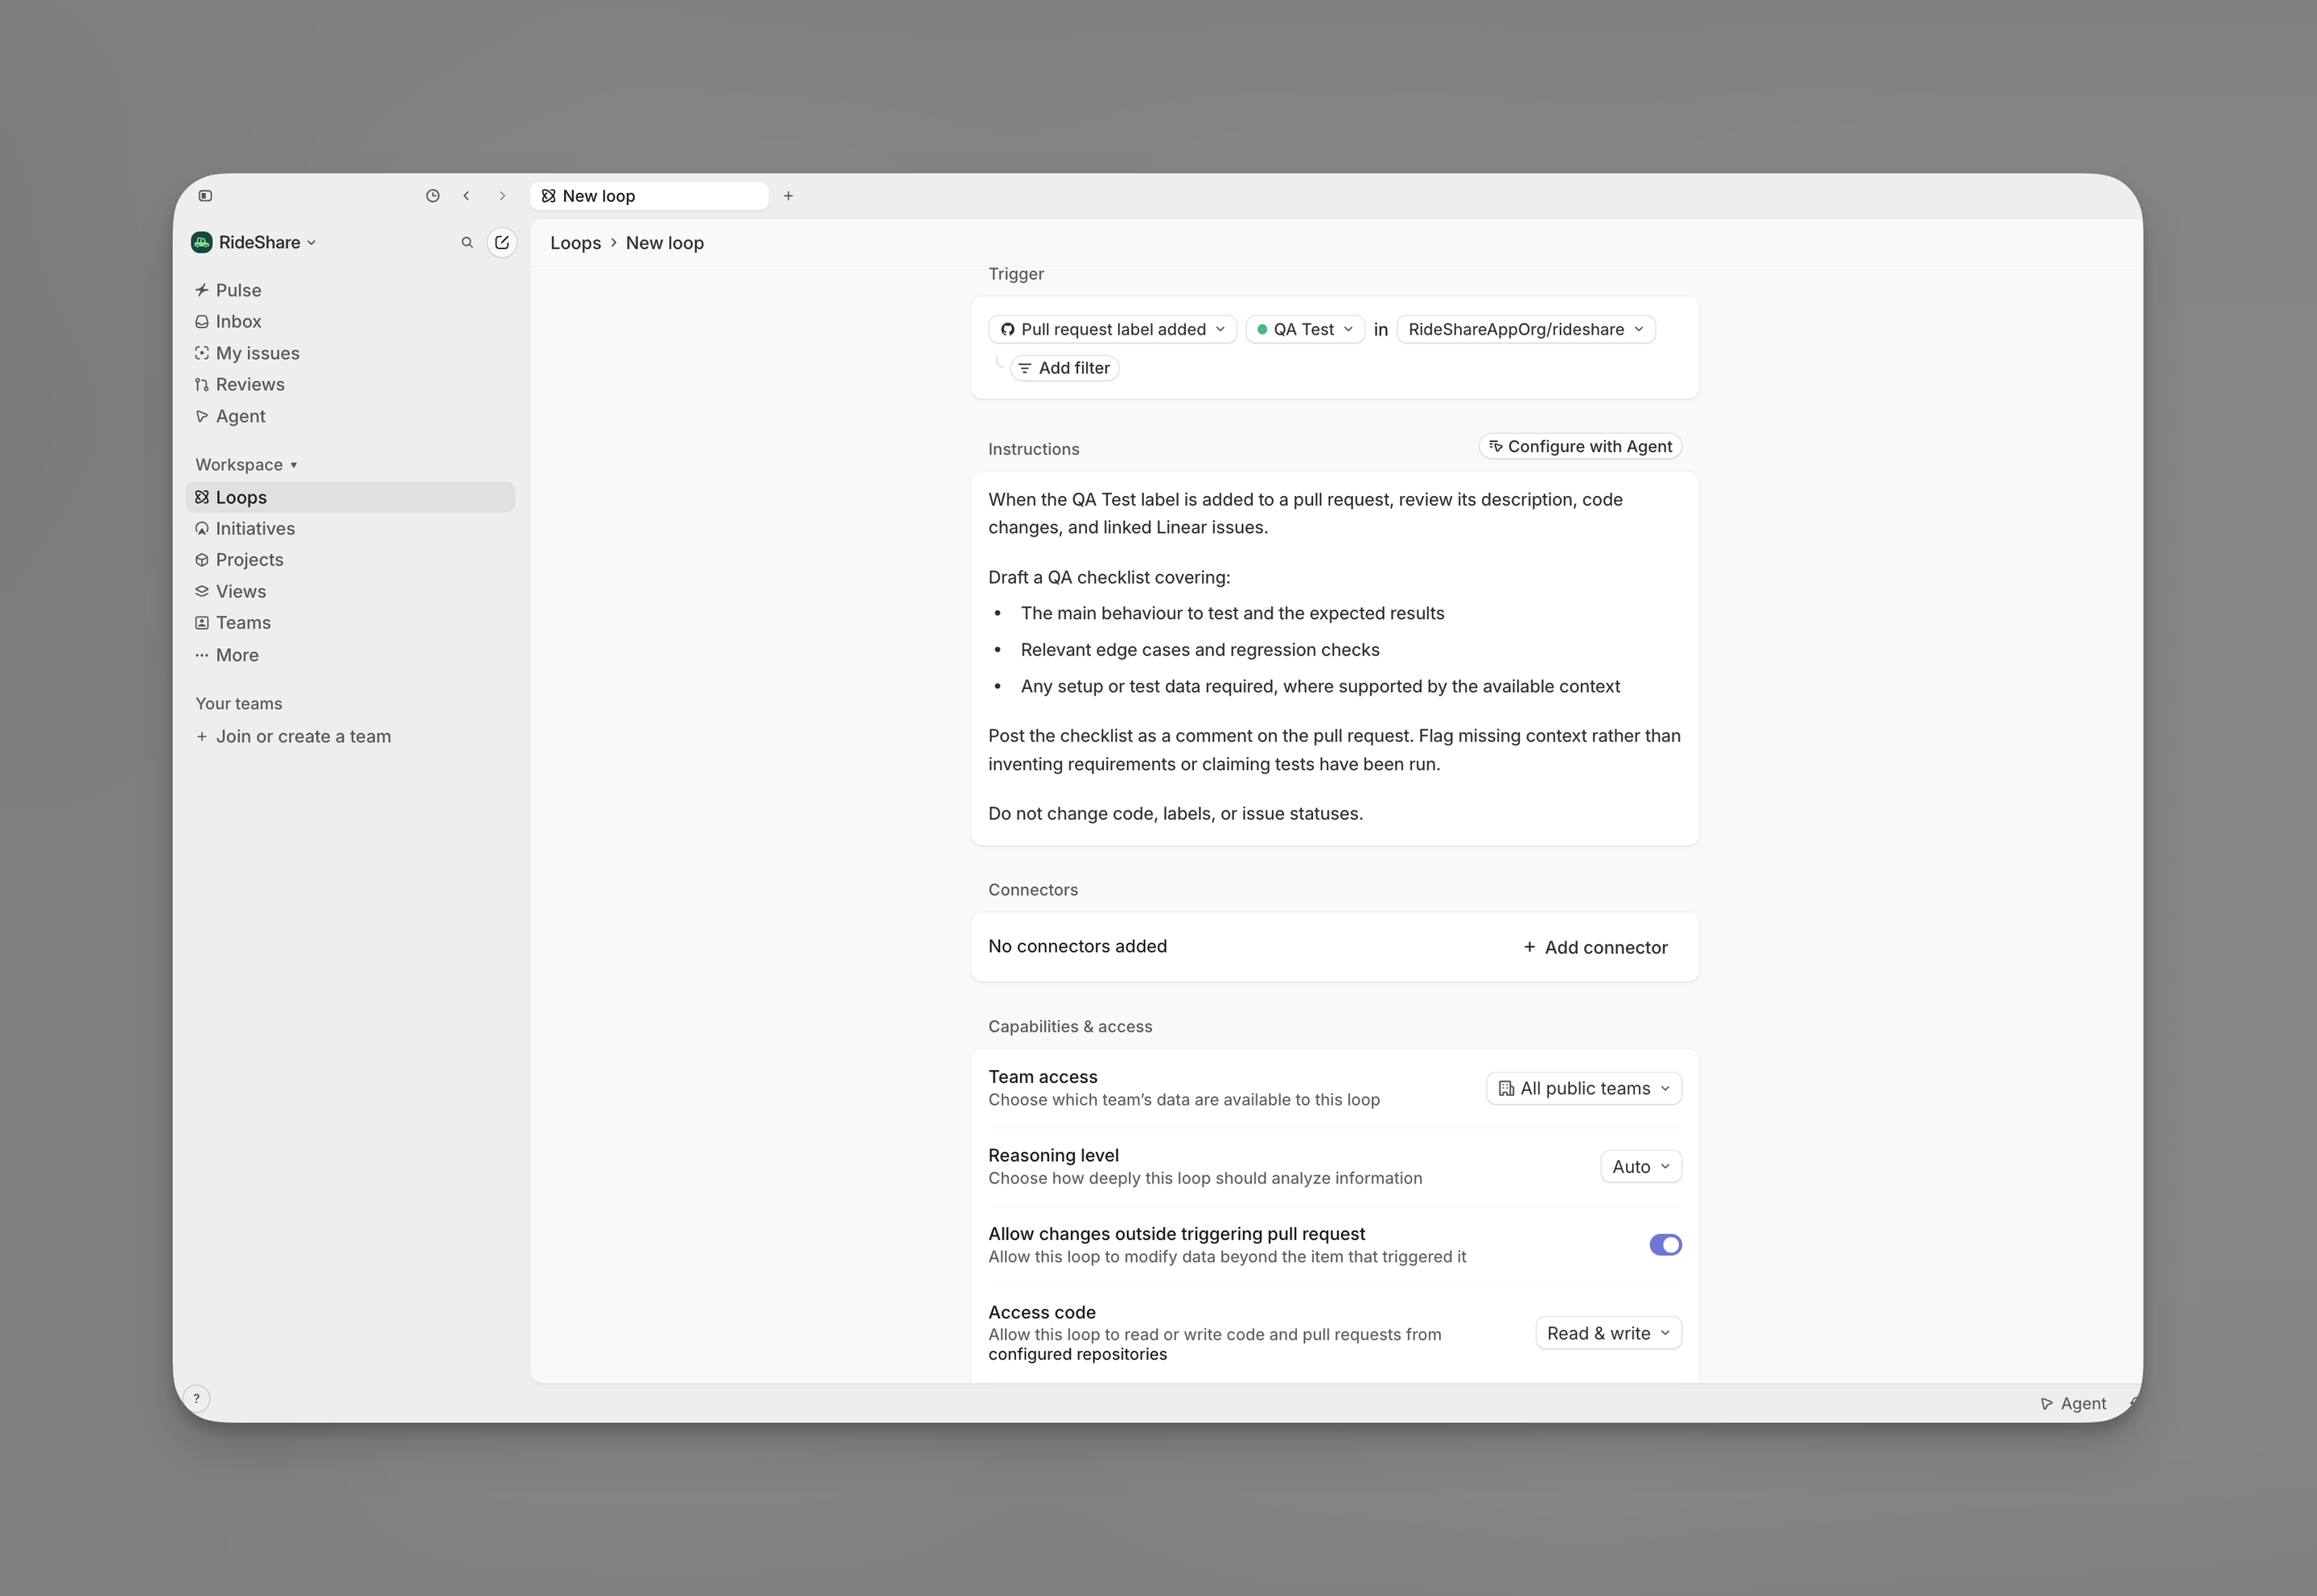2317x1596 pixels.
Task: Click Loops in the breadcrumb
Action: [x=575, y=243]
